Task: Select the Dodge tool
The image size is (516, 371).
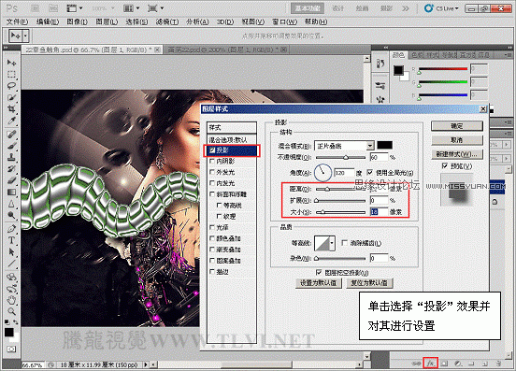Action: (11, 216)
